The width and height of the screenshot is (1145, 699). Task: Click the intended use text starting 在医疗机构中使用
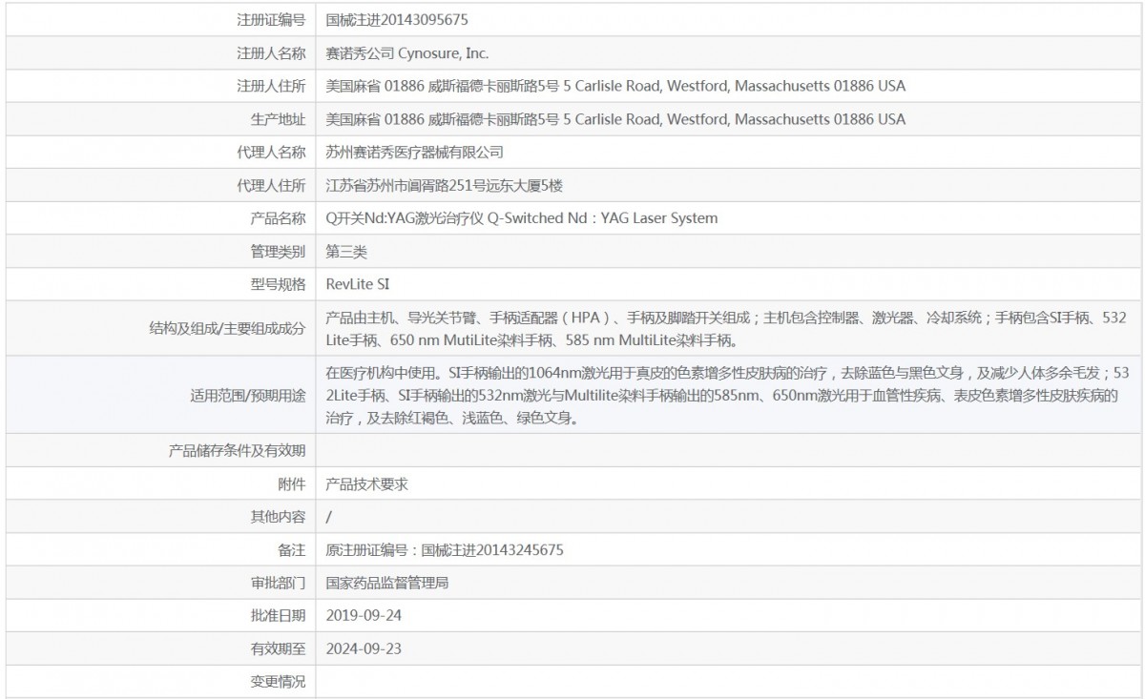(726, 395)
